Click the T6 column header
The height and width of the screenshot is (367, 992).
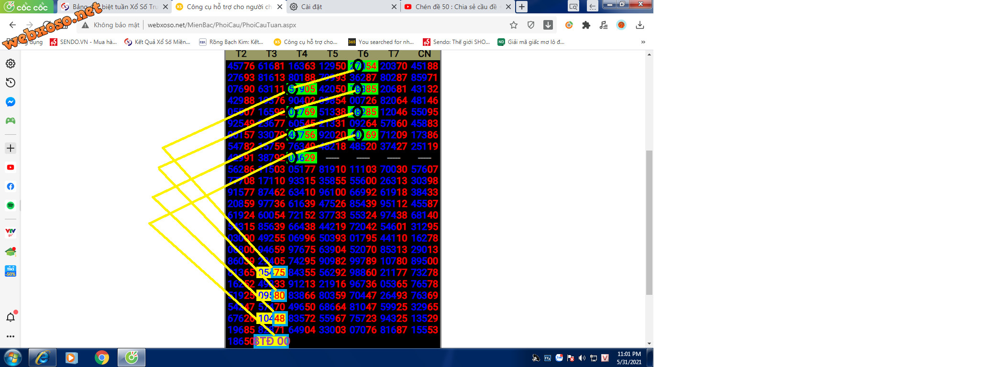tap(363, 54)
